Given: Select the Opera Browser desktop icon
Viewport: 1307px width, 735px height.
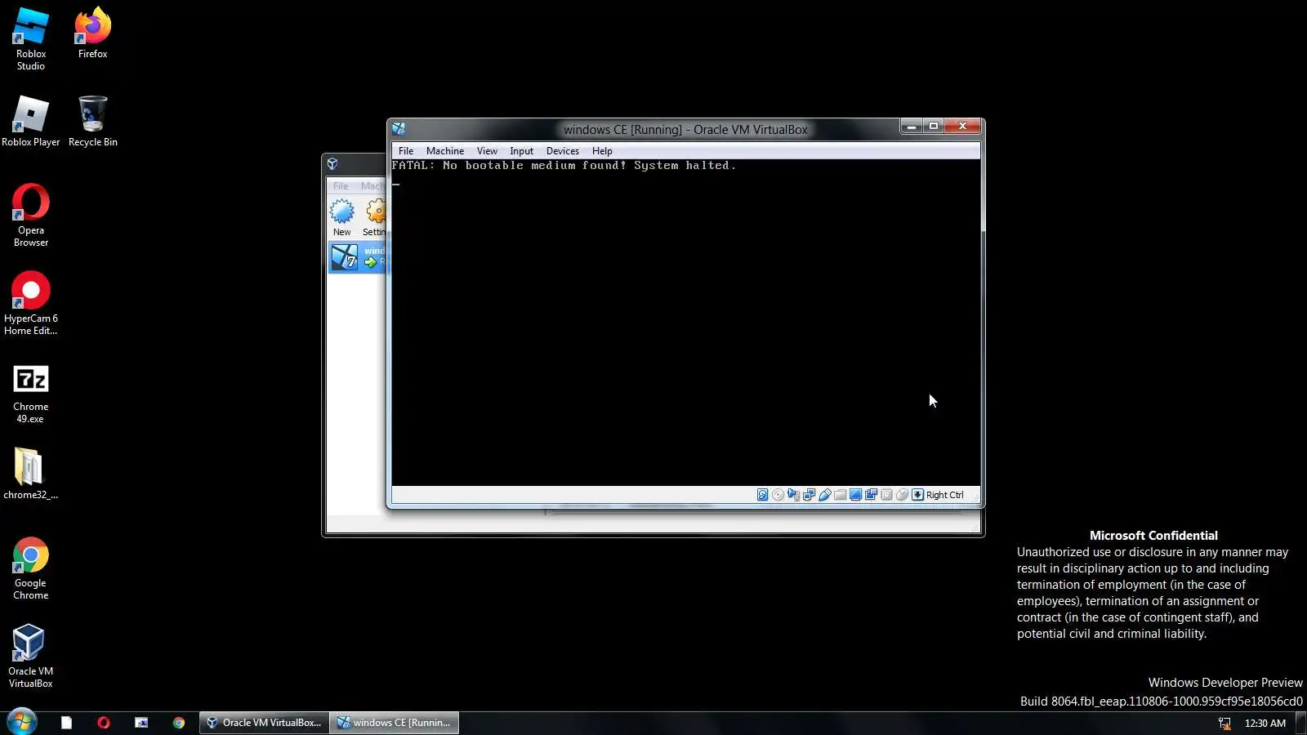Looking at the screenshot, I should click(31, 216).
